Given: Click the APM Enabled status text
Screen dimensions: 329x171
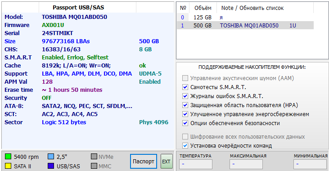Looking at the screenshot, I should pos(150,82).
